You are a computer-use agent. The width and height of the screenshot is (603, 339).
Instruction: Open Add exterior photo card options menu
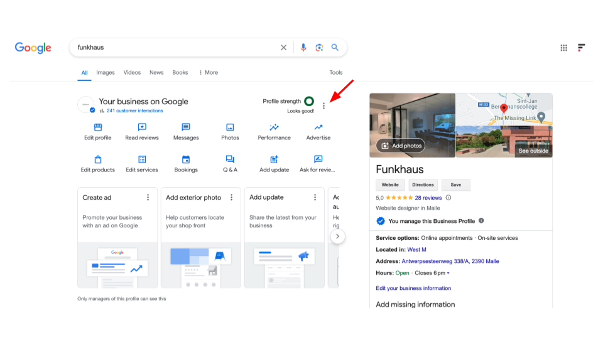[231, 197]
